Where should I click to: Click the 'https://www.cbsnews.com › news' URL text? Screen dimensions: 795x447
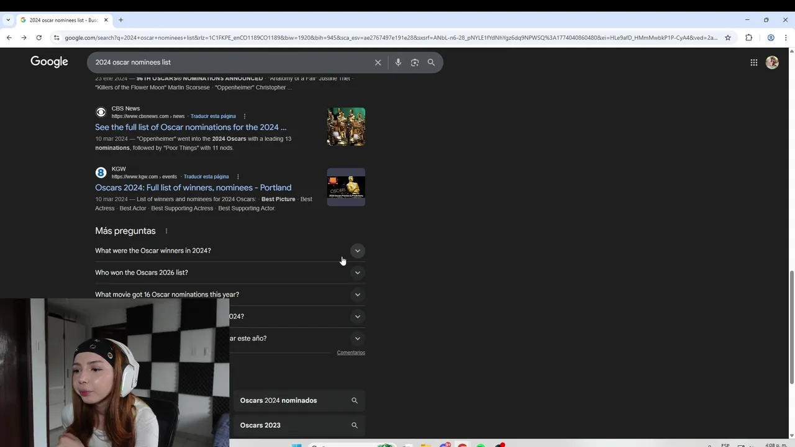(148, 116)
